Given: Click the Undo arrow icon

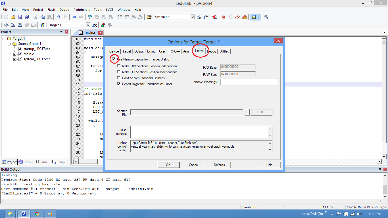Looking at the screenshot, I should point(59,17).
